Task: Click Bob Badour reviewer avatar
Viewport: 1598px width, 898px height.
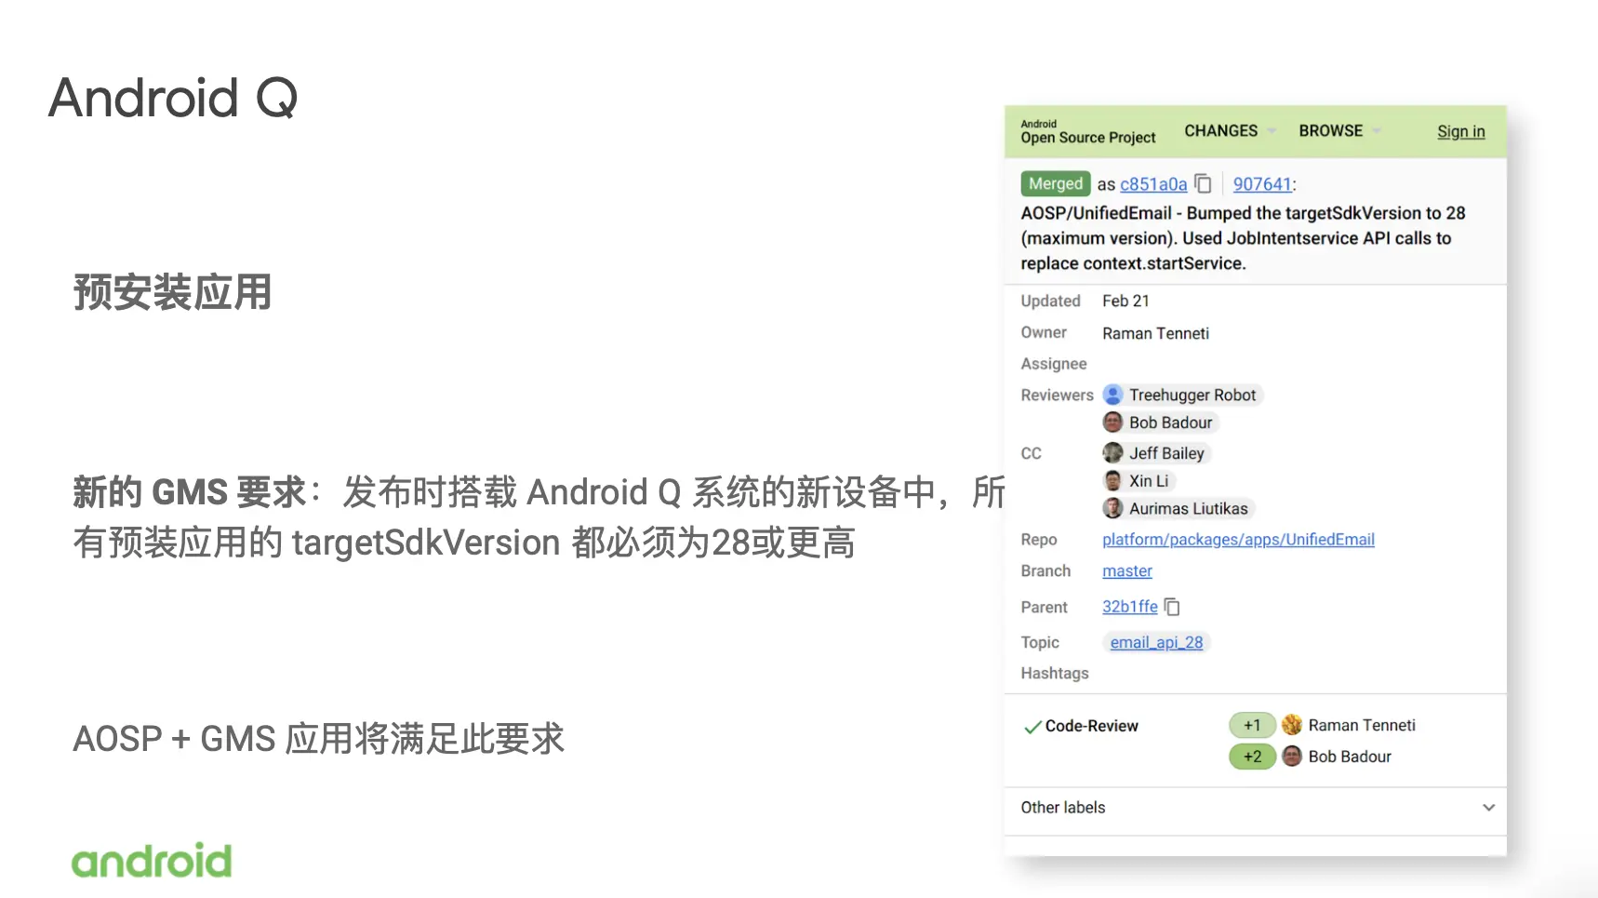Action: coord(1113,422)
